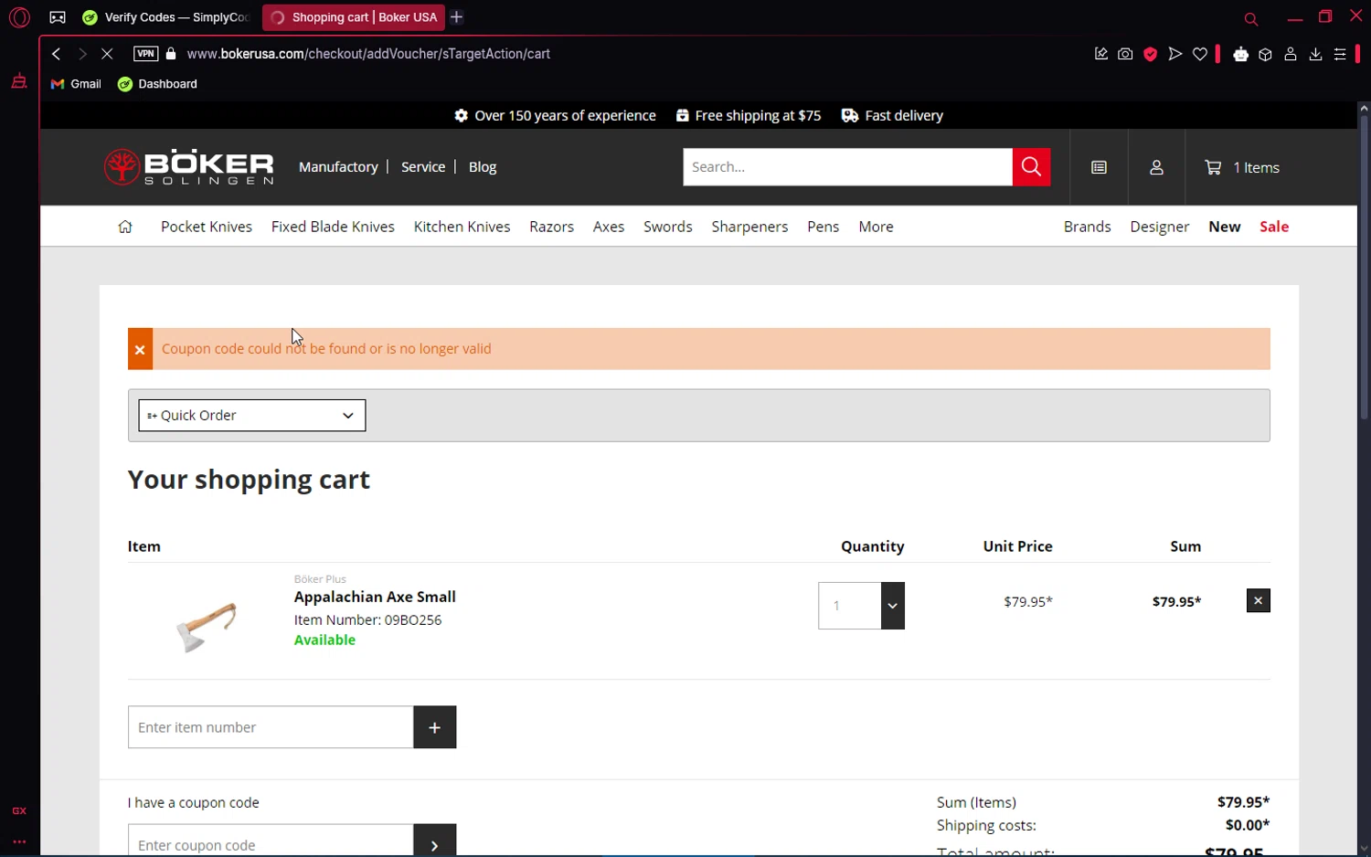Open Sharpeners category
Image resolution: width=1371 pixels, height=857 pixels.
coord(749,227)
